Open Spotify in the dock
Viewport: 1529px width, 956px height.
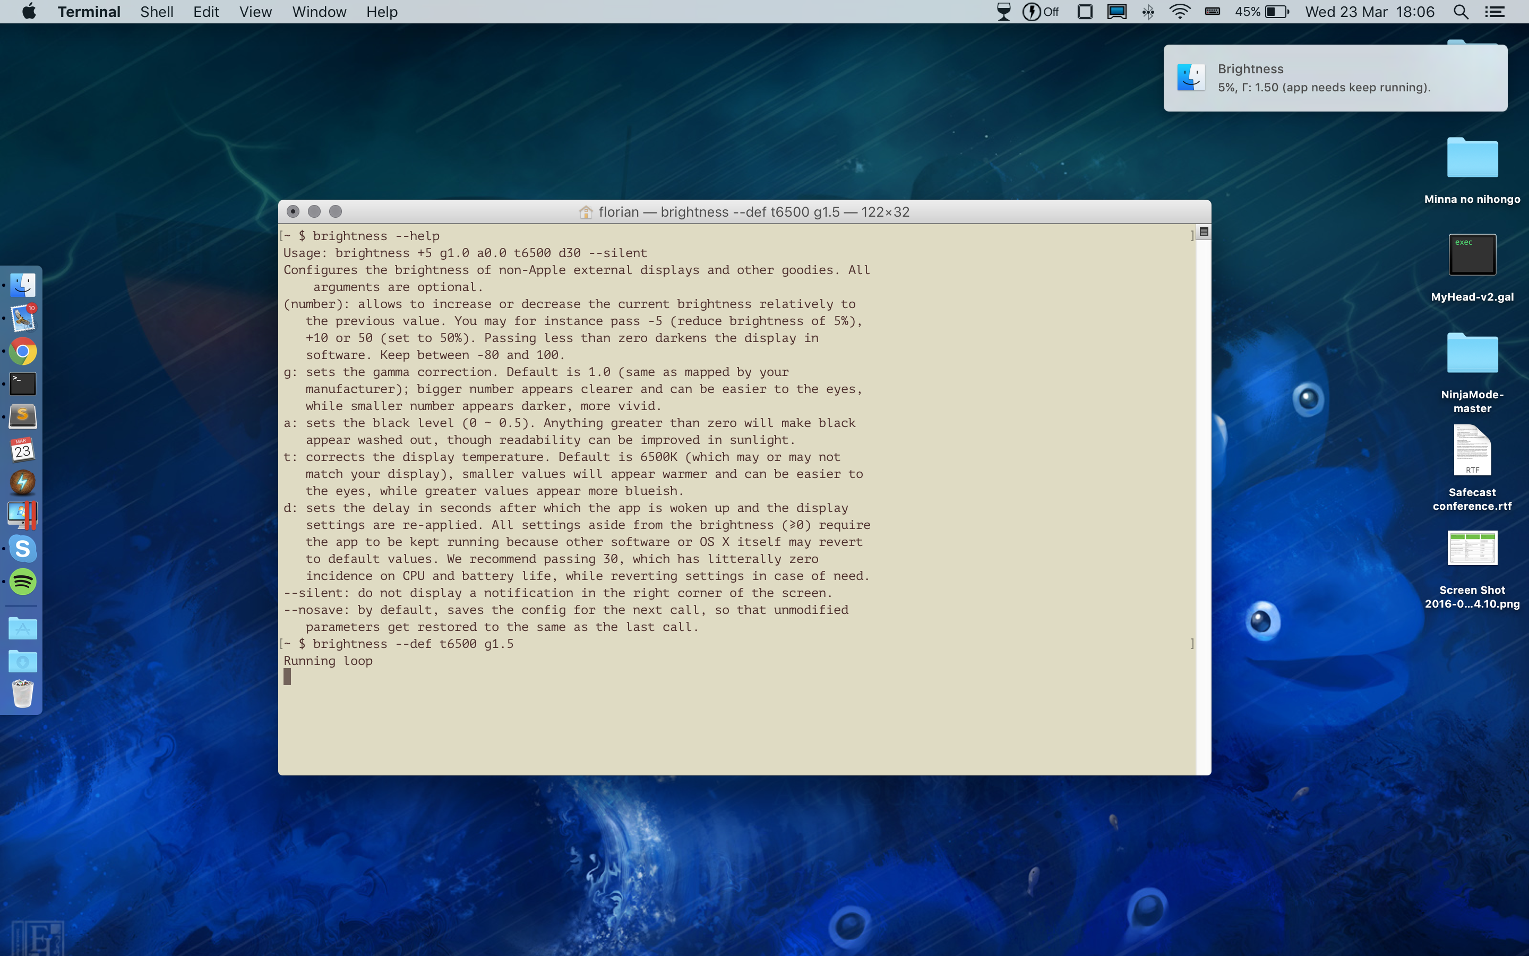pyautogui.click(x=23, y=581)
